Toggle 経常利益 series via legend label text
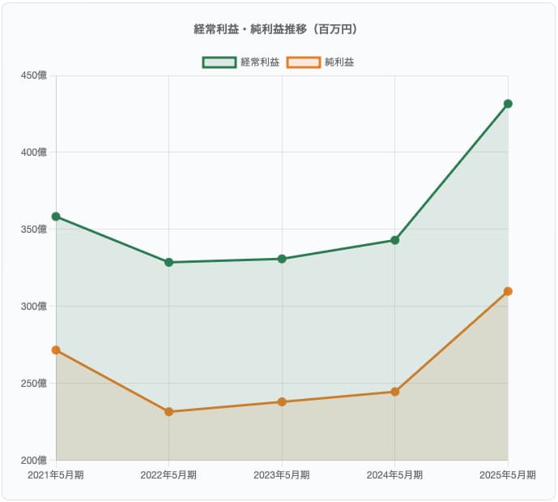The width and height of the screenshot is (558, 502). coord(260,62)
